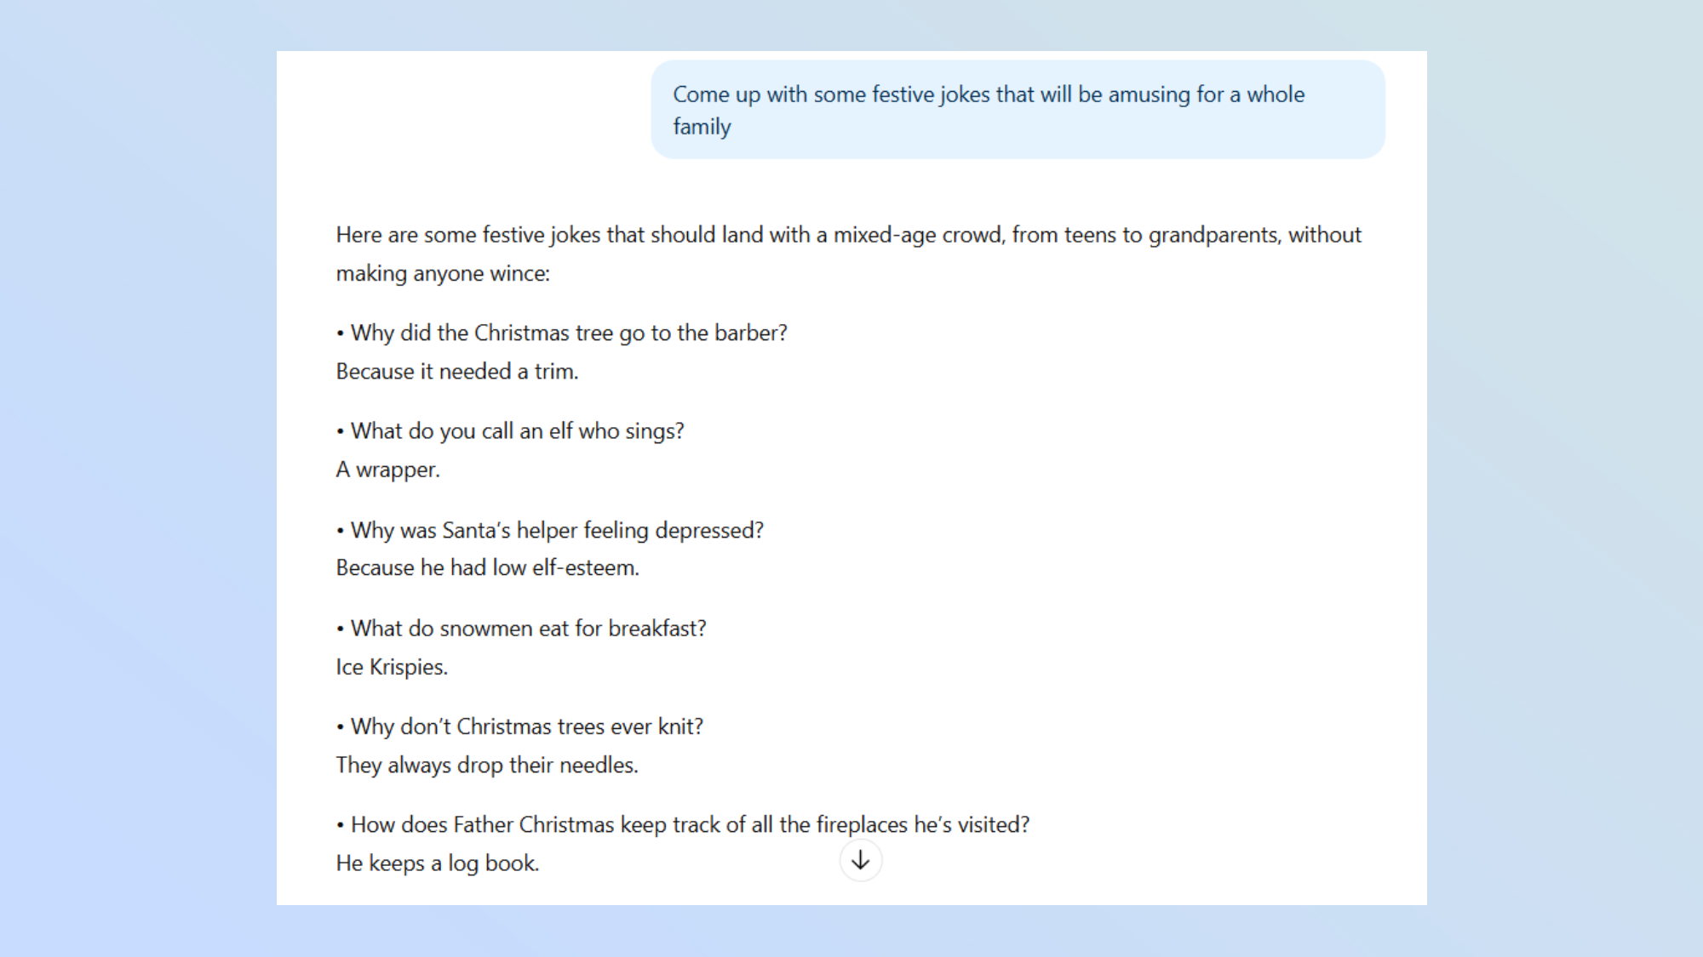Click the snowmen breakfast joke question
The image size is (1703, 957).
coord(528,629)
